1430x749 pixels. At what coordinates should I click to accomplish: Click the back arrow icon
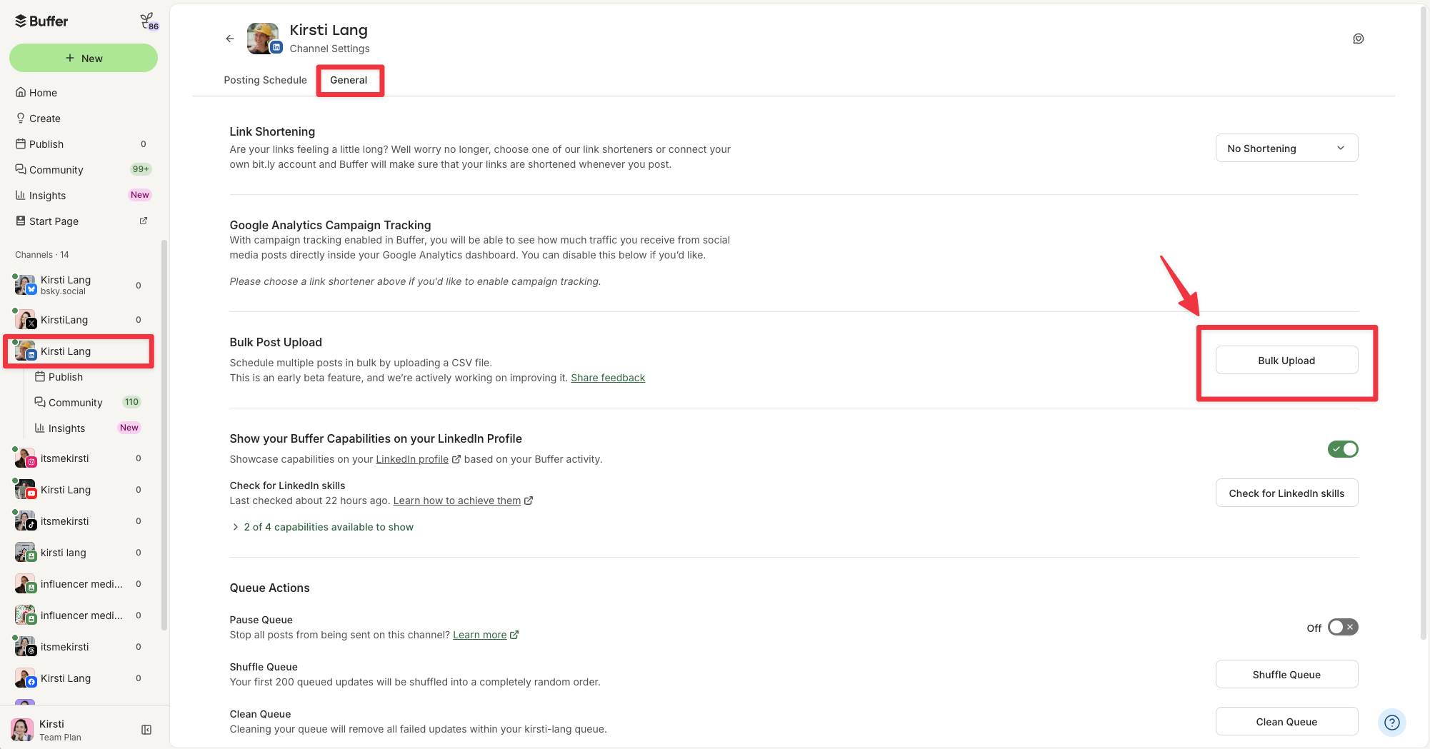click(x=230, y=39)
